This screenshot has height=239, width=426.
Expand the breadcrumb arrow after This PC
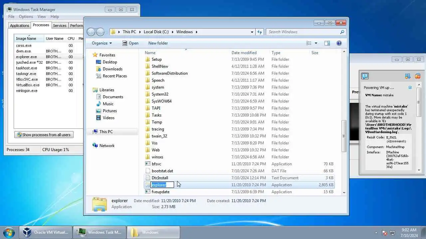point(140,32)
